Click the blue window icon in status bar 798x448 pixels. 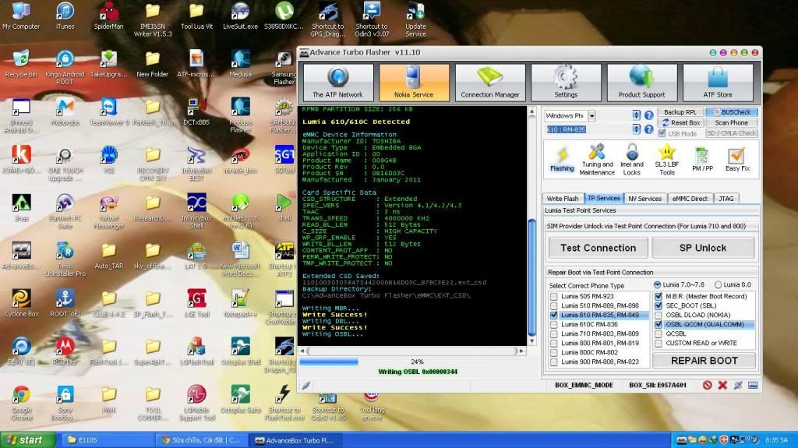coord(754,386)
